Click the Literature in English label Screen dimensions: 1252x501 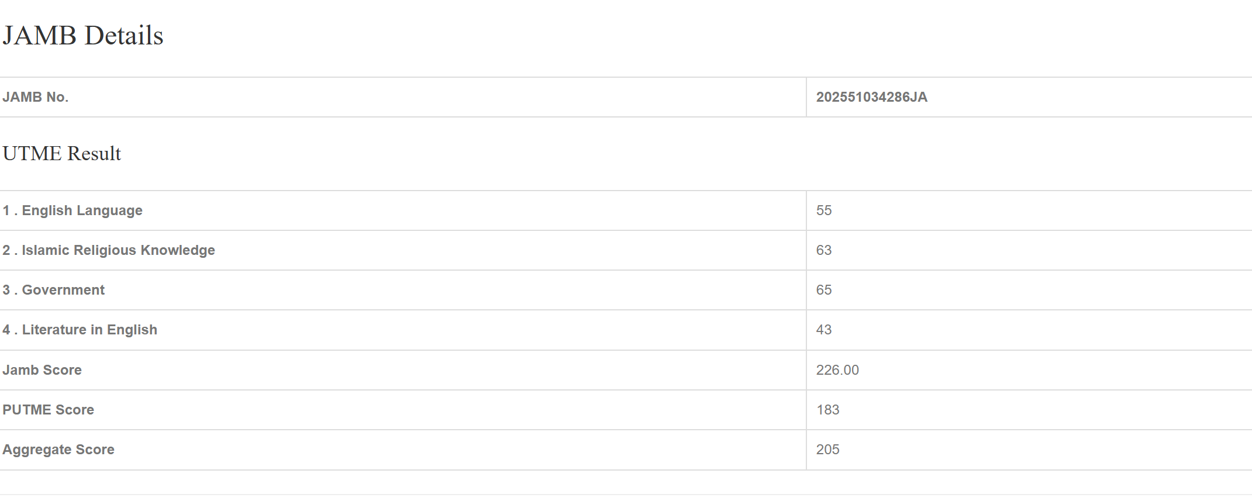[x=89, y=330]
